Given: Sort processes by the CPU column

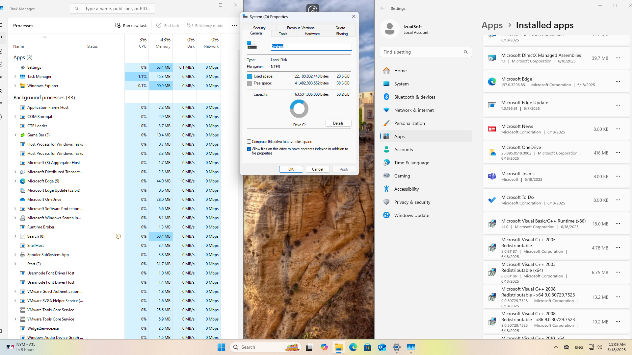Looking at the screenshot, I should (137, 42).
